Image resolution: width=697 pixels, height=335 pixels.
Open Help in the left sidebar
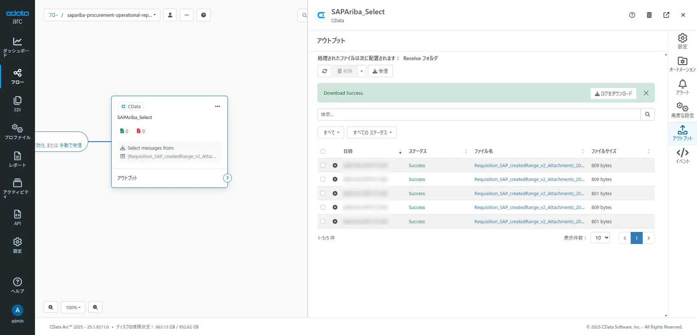[17, 285]
